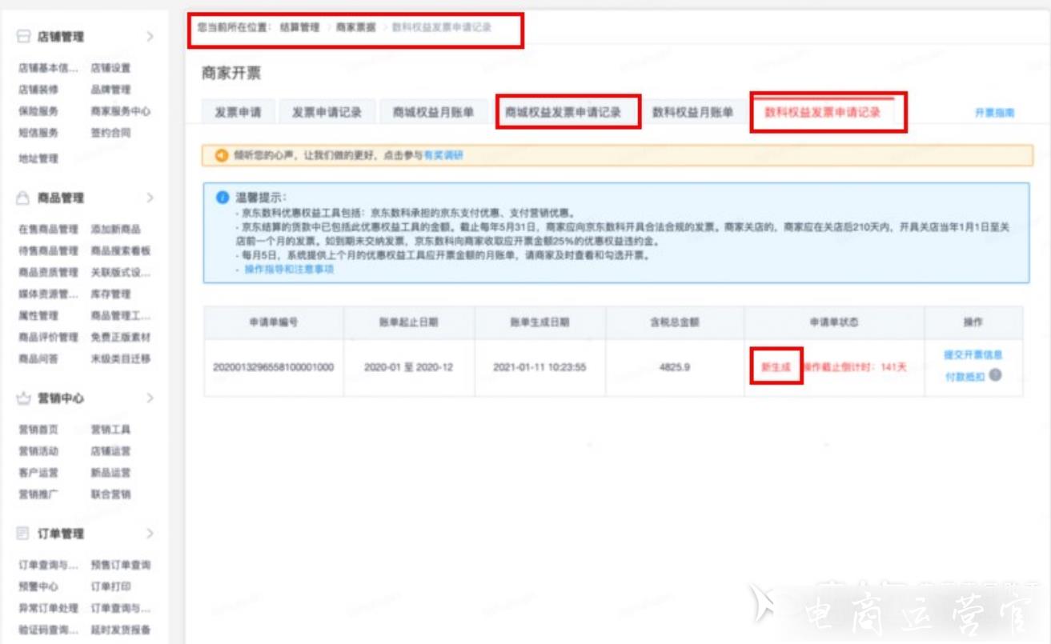
Task: Open 品牌管理 in the sidebar
Action: coord(111,90)
